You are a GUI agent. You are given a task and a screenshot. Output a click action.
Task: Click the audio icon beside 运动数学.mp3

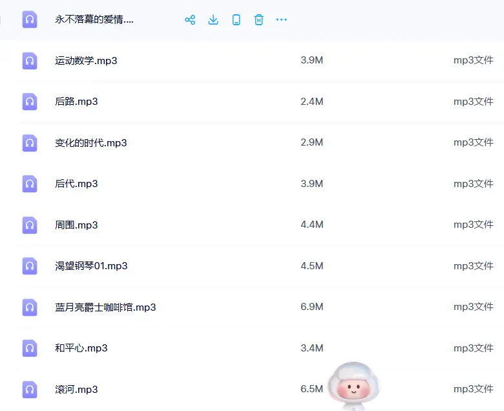[x=30, y=61]
